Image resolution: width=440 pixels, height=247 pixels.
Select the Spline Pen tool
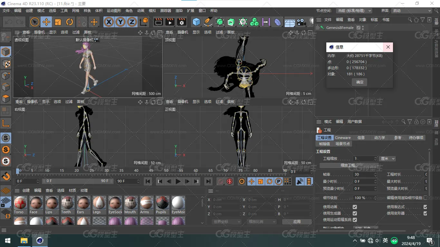[208, 22]
